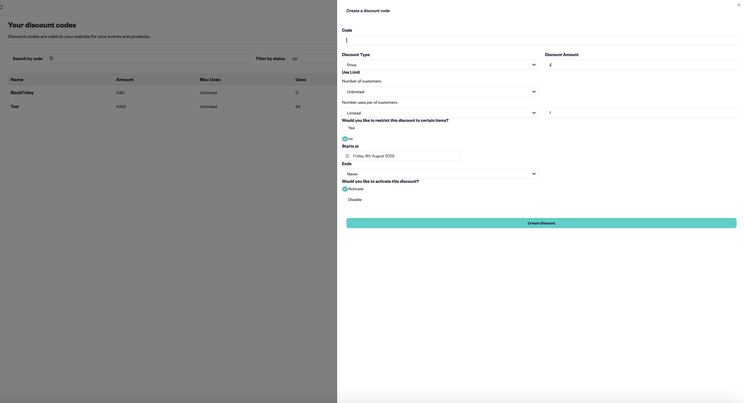Click the sidebar toggle icon at top left
Image resolution: width=744 pixels, height=403 pixels.
pos(1,7)
